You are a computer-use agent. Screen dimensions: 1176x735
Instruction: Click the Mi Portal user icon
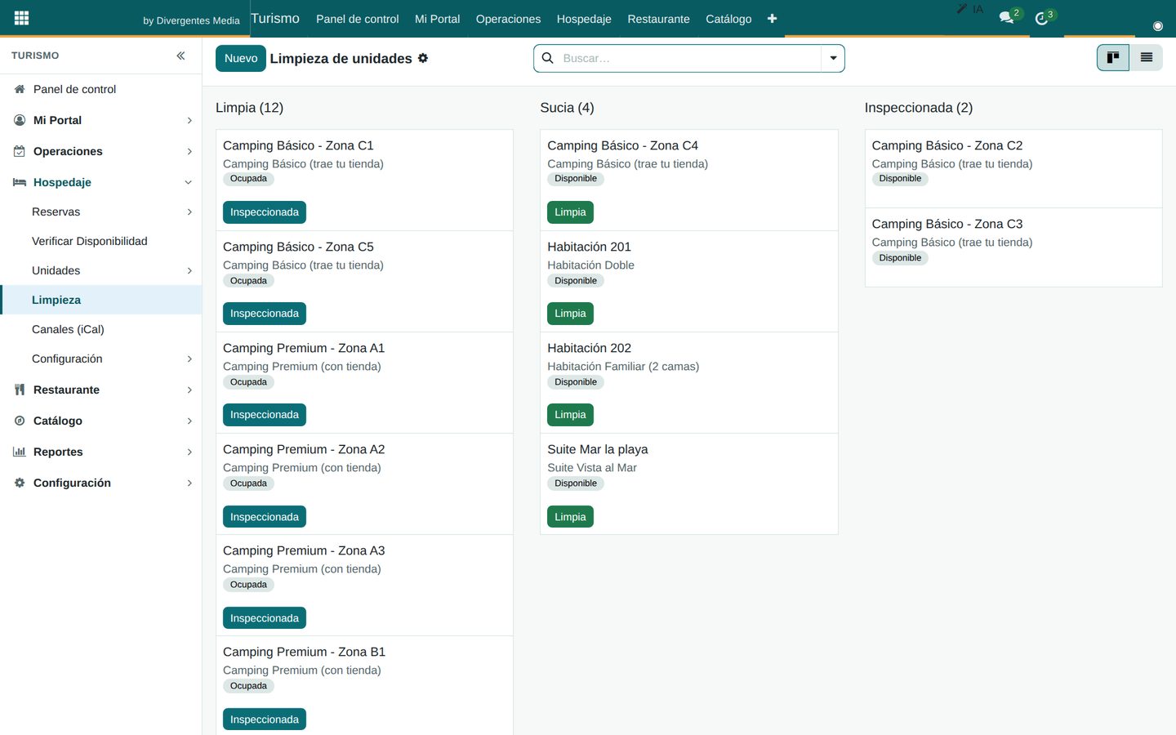pos(20,120)
